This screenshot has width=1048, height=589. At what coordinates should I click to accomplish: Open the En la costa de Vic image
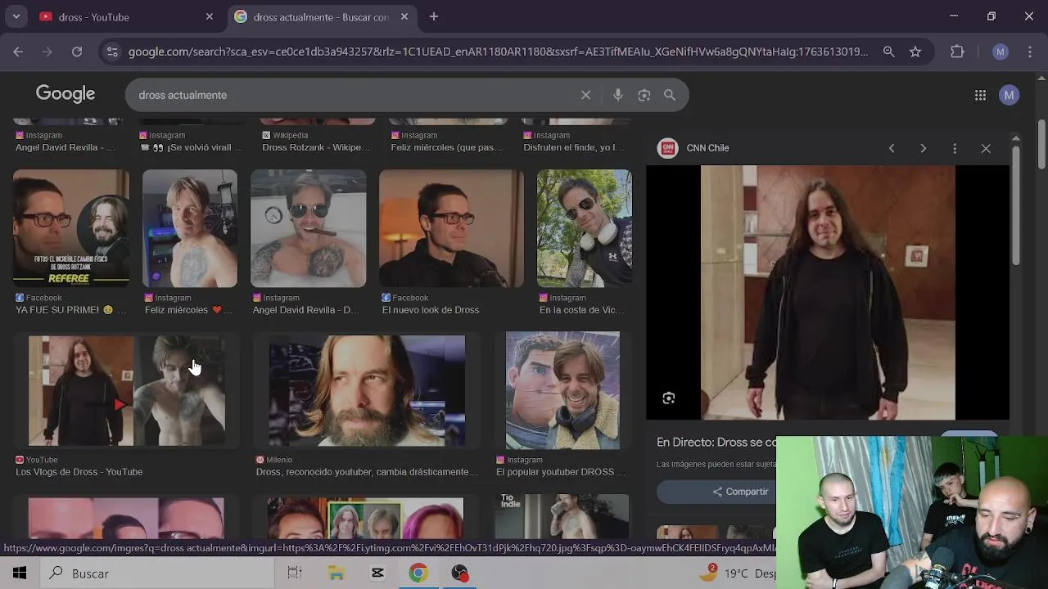coord(585,228)
